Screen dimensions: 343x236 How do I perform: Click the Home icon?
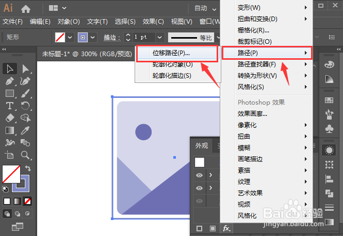26,9
